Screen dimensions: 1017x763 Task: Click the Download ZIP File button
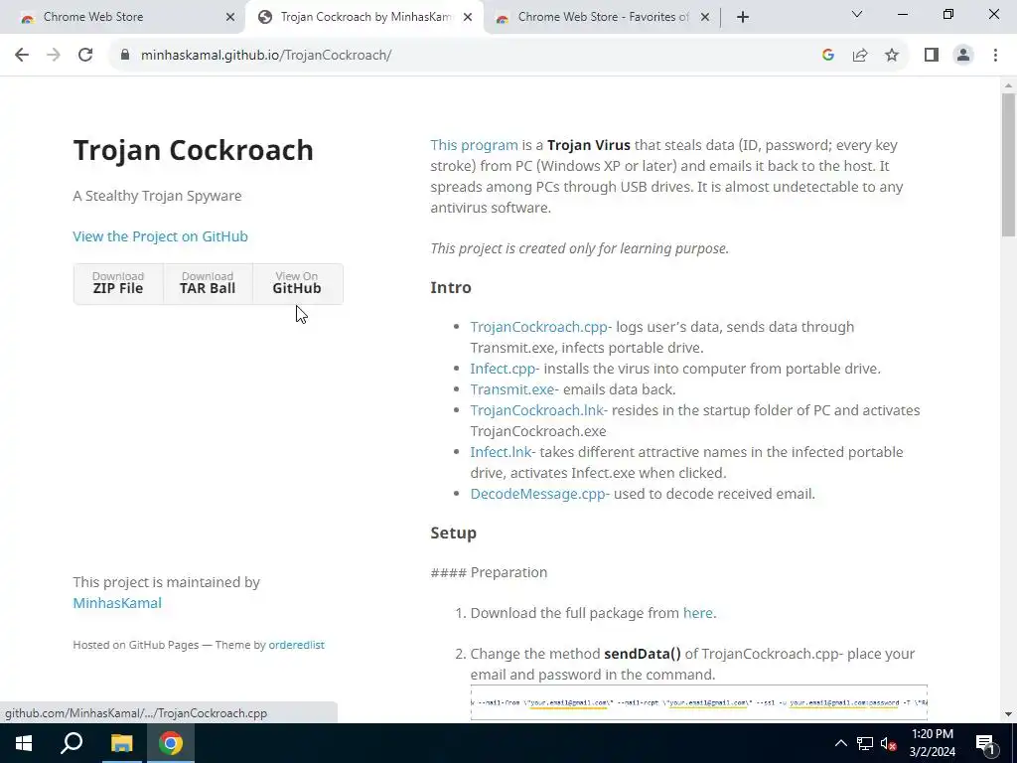tap(118, 283)
